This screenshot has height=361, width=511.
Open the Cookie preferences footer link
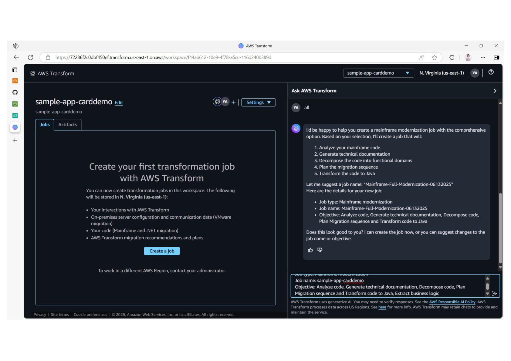[x=90, y=315]
